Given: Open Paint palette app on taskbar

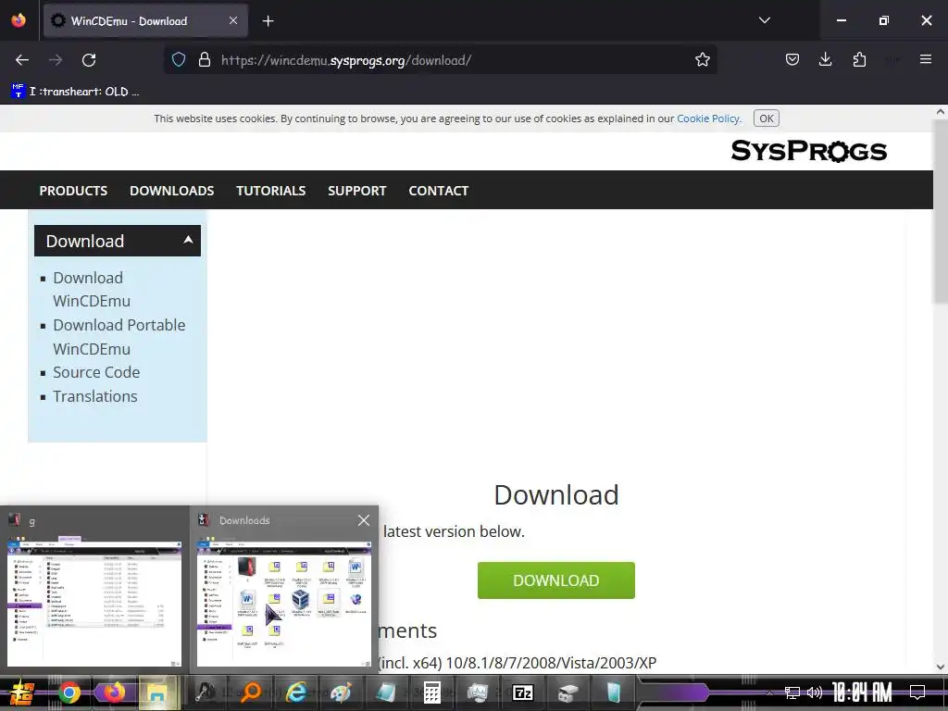Looking at the screenshot, I should coord(341,692).
